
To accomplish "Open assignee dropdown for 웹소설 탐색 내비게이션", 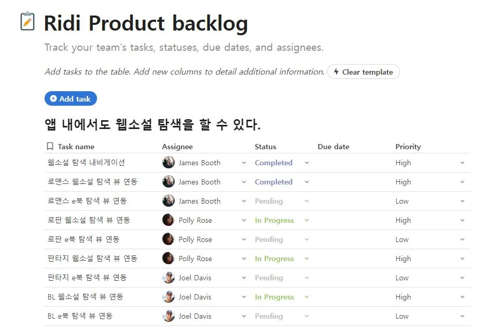I will [x=244, y=163].
